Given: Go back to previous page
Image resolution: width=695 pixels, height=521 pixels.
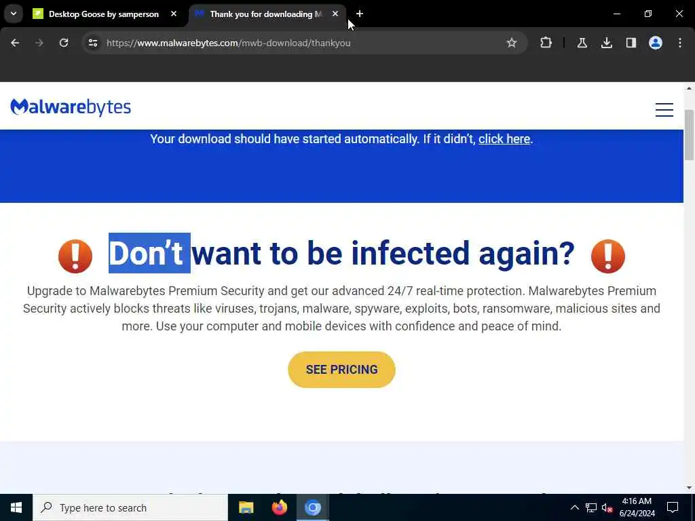Looking at the screenshot, I should (15, 43).
